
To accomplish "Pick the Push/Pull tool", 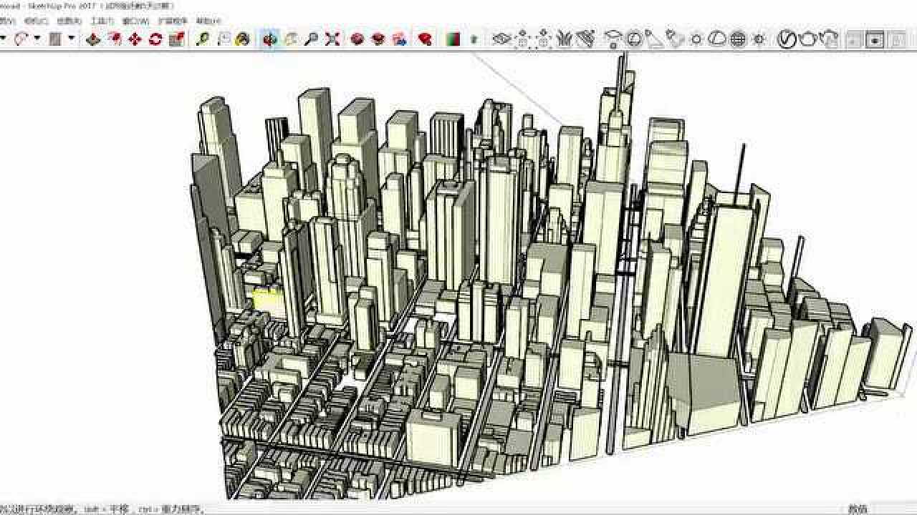I will [x=92, y=39].
